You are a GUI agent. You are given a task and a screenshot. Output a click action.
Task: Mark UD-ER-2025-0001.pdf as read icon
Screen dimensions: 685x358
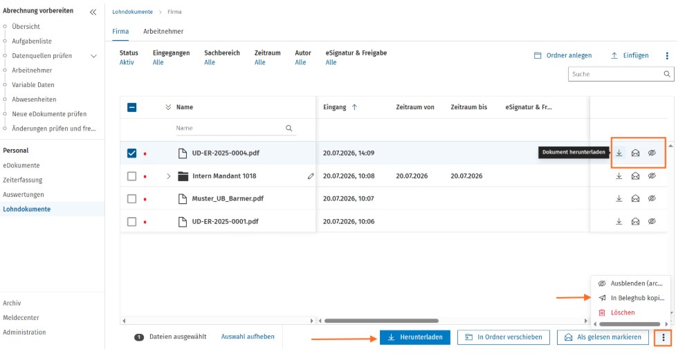(635, 221)
